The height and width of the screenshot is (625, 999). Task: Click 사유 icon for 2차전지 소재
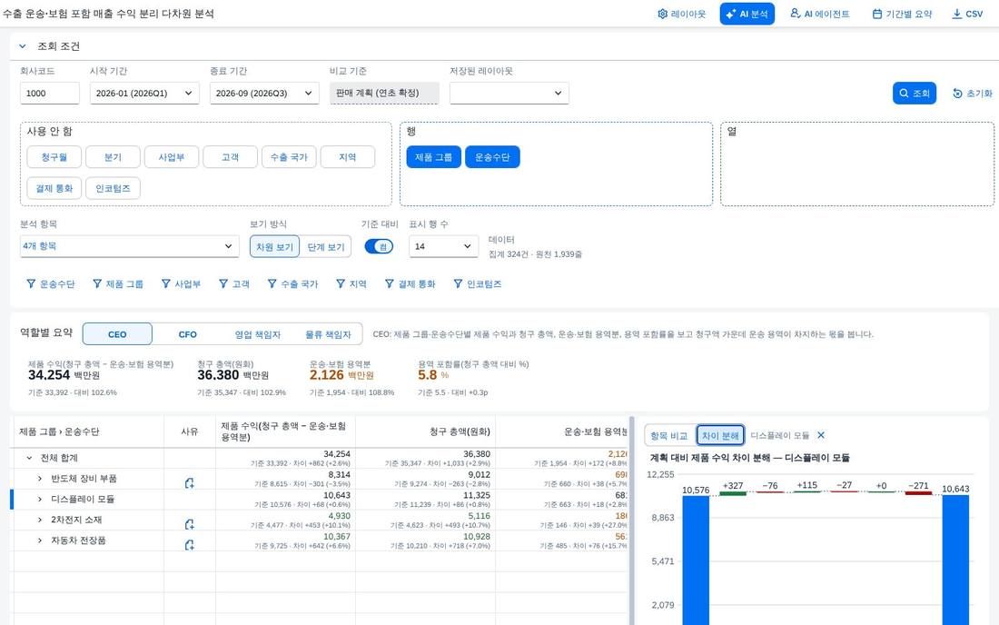(189, 524)
